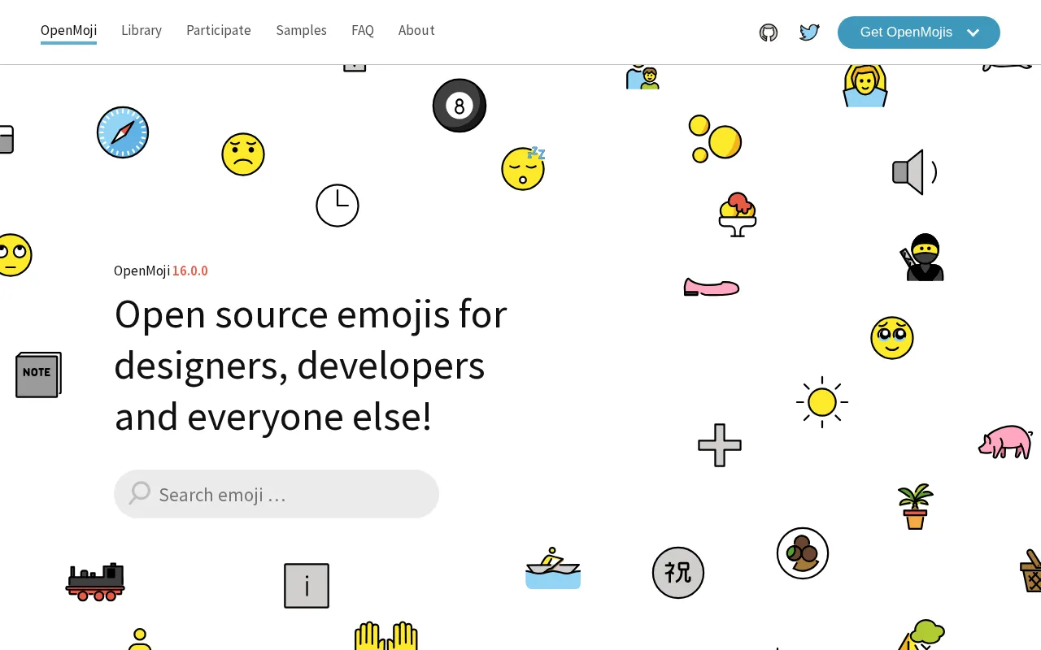Select the pink flat shoe emoji
1041x650 pixels.
pos(712,287)
